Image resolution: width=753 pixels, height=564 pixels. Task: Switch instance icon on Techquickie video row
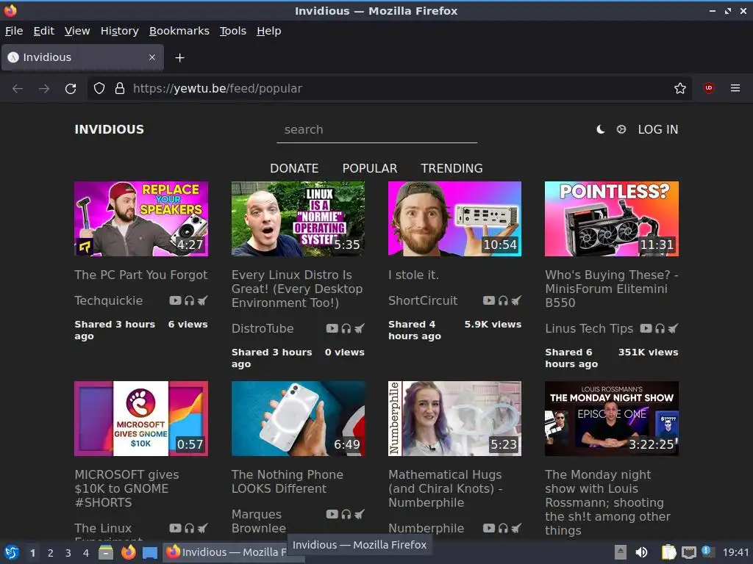point(203,300)
